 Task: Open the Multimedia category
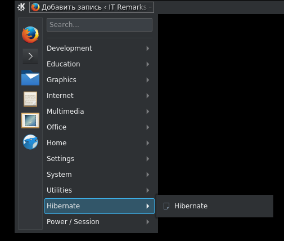tap(100, 111)
